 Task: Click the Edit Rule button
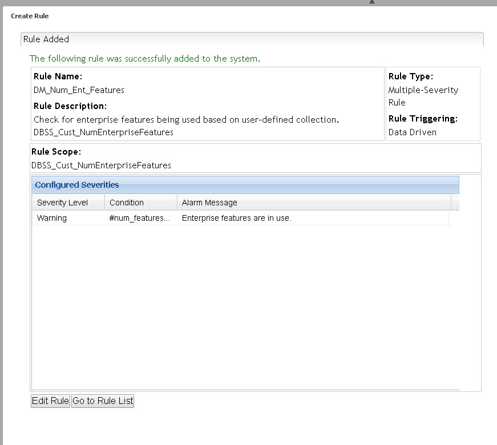click(x=50, y=400)
